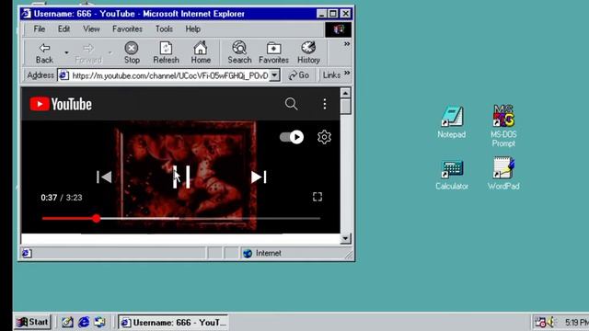
Task: Go to the Home page
Action: [x=201, y=53]
